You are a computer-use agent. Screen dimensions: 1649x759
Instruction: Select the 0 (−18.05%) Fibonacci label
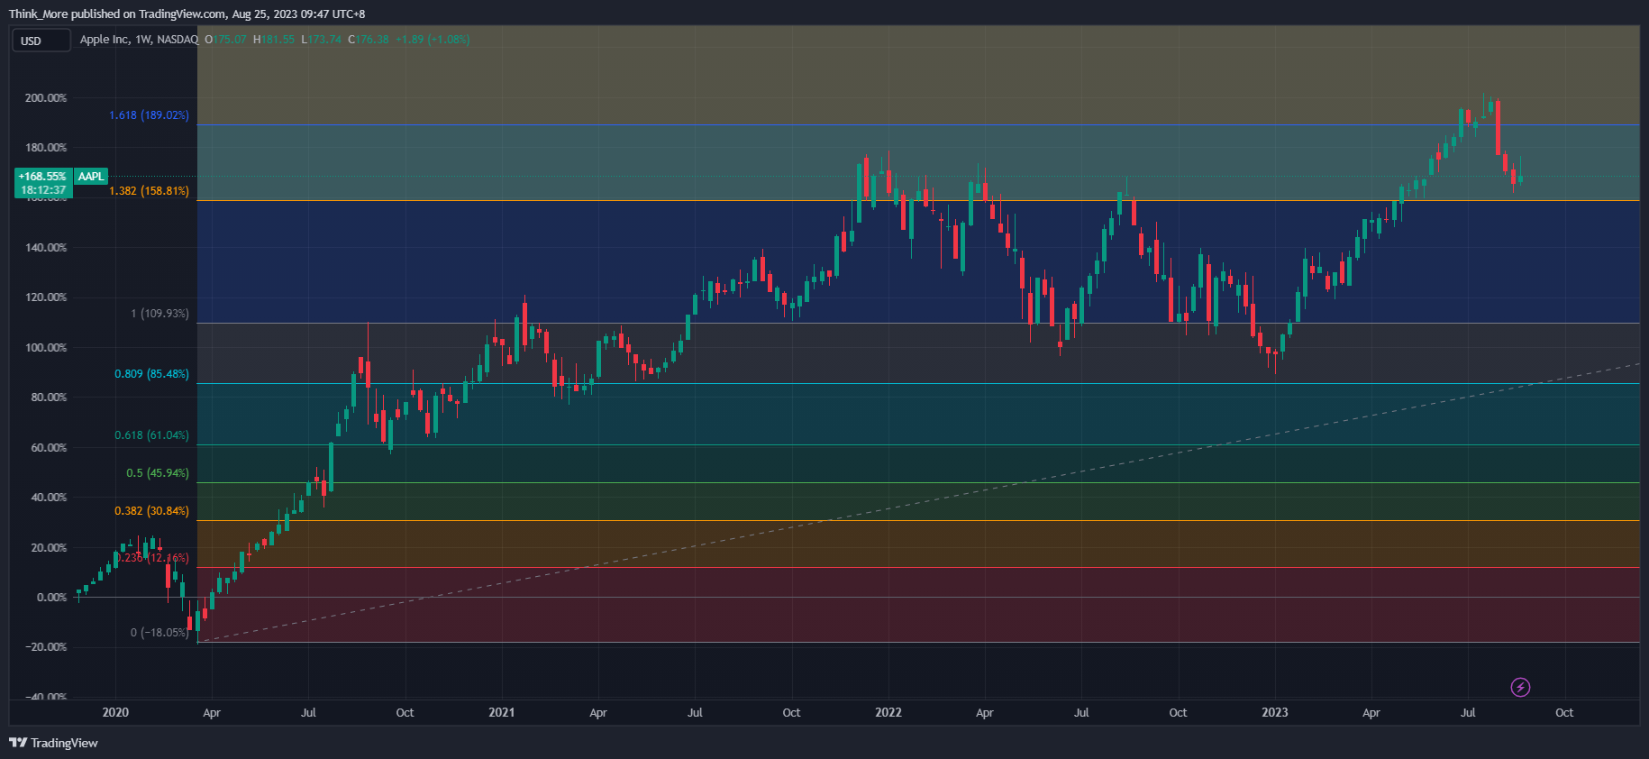(x=160, y=633)
